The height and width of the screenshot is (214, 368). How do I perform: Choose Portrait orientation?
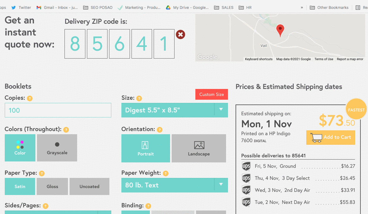pos(146,148)
